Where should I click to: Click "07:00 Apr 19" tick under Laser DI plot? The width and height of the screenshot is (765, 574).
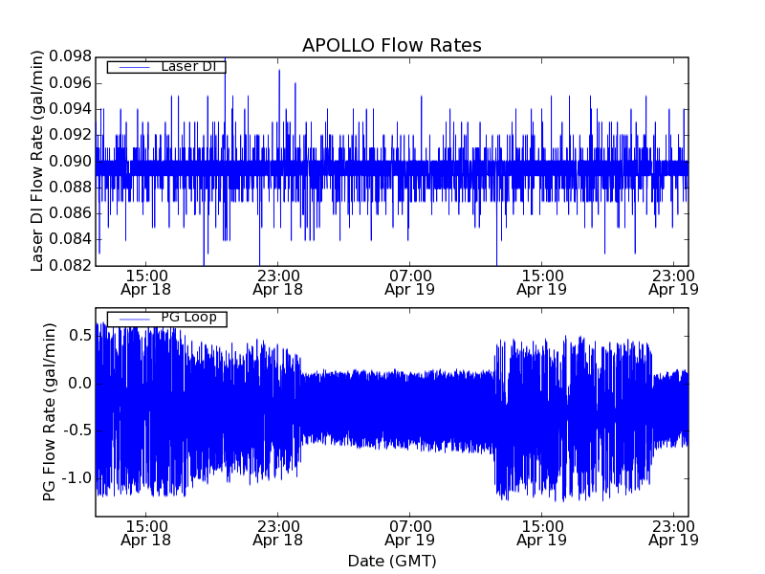[x=410, y=282]
